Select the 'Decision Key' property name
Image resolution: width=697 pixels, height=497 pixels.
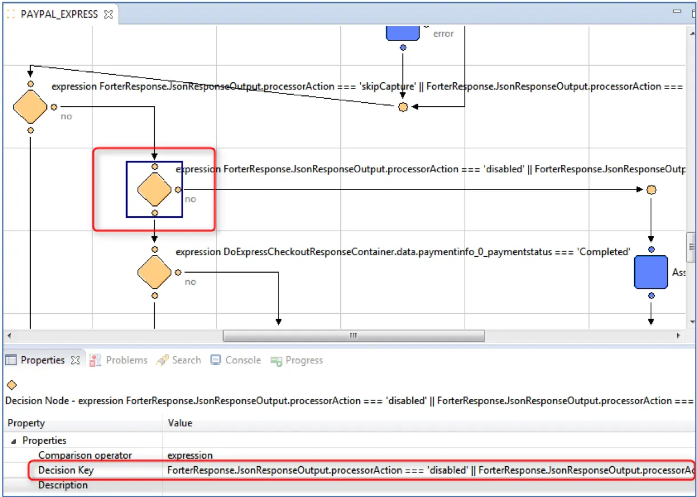tap(66, 470)
